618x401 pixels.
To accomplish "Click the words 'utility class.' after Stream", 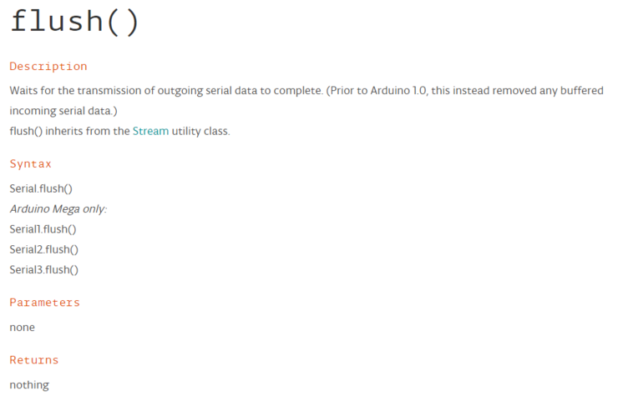I will (x=200, y=131).
